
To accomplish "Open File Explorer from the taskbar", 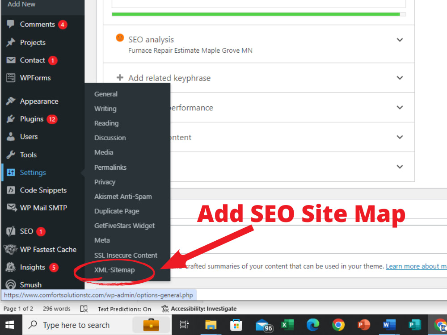I will click(211, 325).
